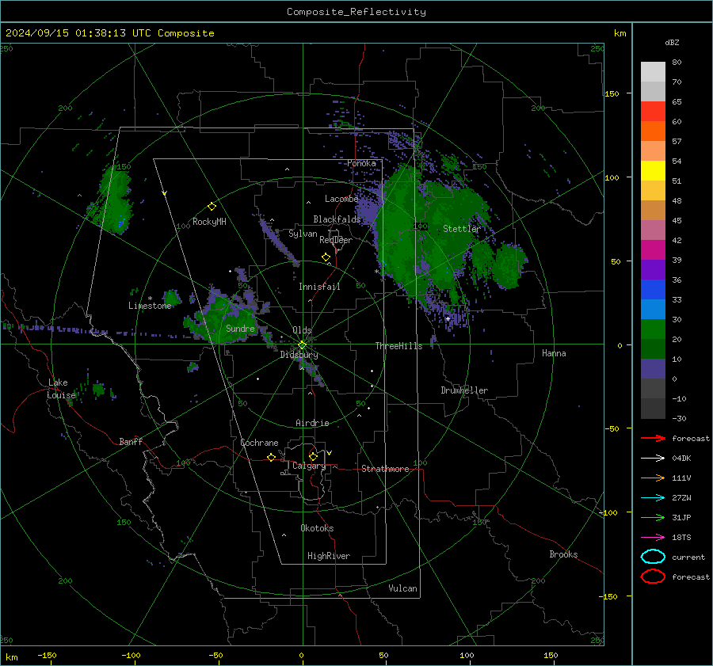Image resolution: width=713 pixels, height=666 pixels.
Task: Click the Limestone label
Action: pyautogui.click(x=150, y=306)
